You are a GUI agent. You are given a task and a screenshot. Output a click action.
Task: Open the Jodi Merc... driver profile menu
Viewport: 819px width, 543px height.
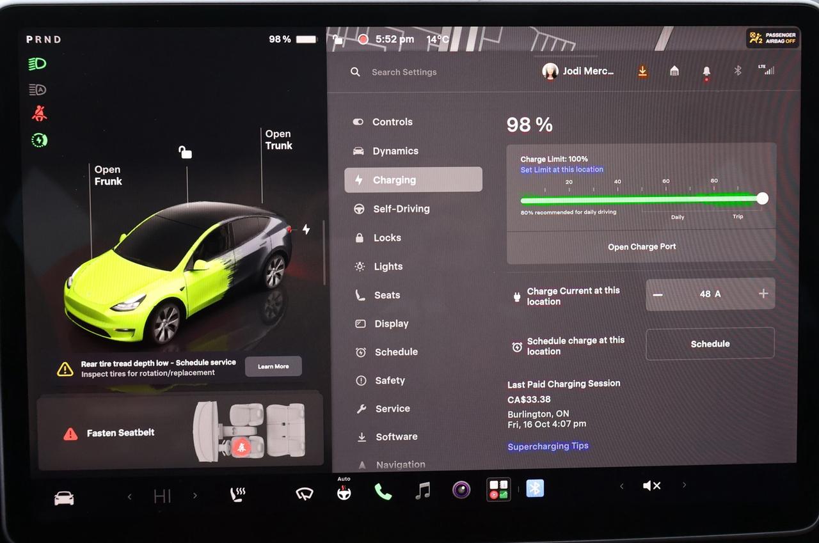[578, 71]
